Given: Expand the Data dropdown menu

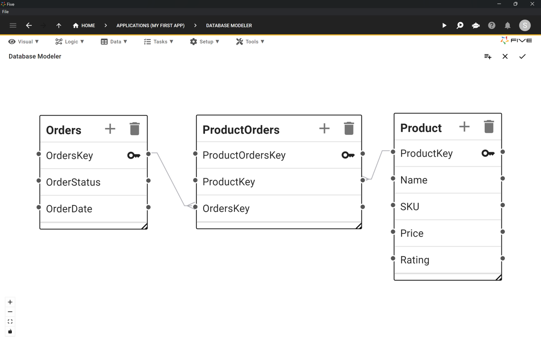Looking at the screenshot, I should click(x=114, y=41).
